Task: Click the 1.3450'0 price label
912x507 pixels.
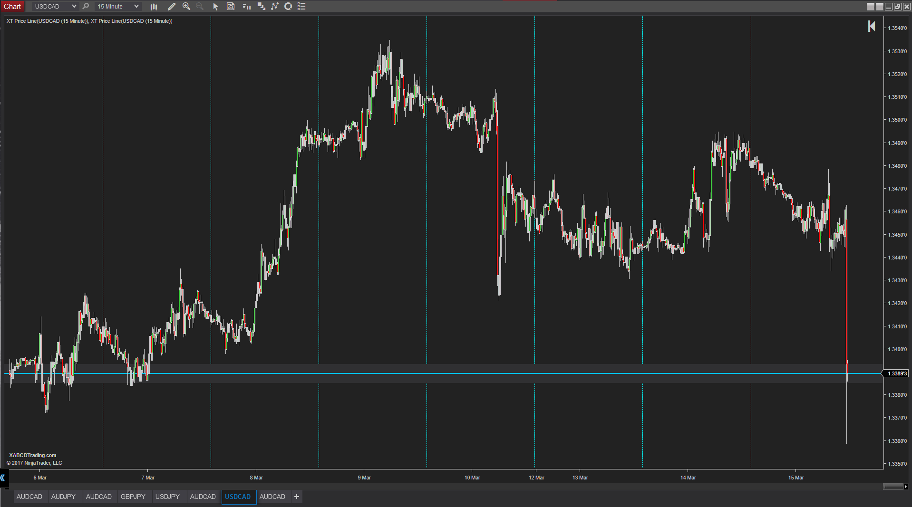Action: point(897,235)
